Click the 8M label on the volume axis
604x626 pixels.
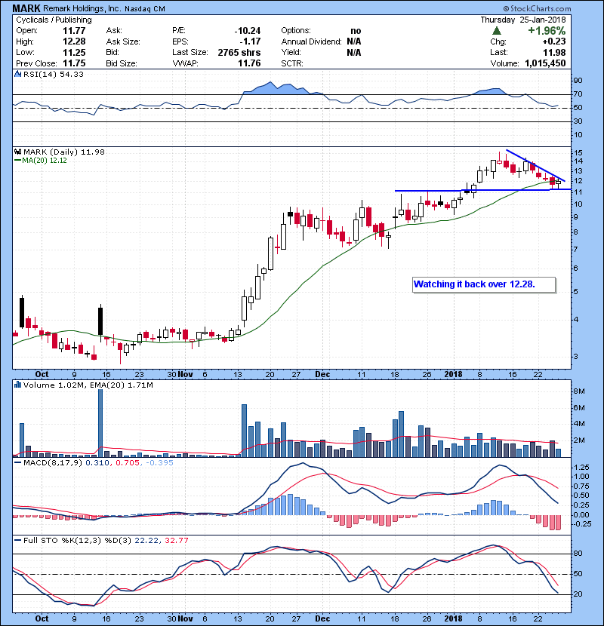click(579, 391)
